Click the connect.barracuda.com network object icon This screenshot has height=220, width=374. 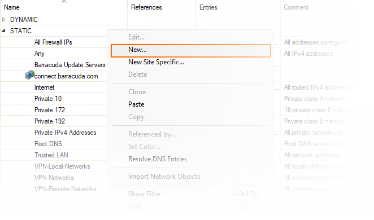pos(29,75)
